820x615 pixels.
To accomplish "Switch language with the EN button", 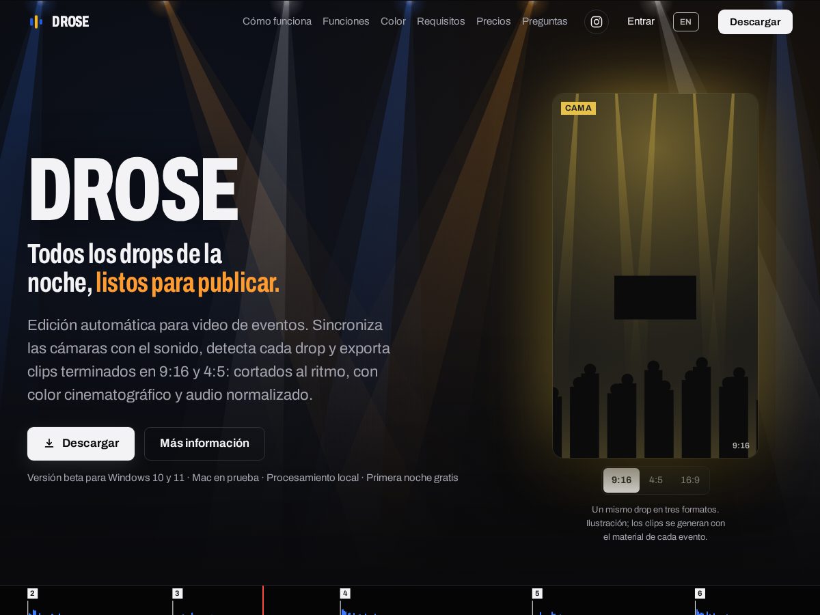I will coord(686,22).
